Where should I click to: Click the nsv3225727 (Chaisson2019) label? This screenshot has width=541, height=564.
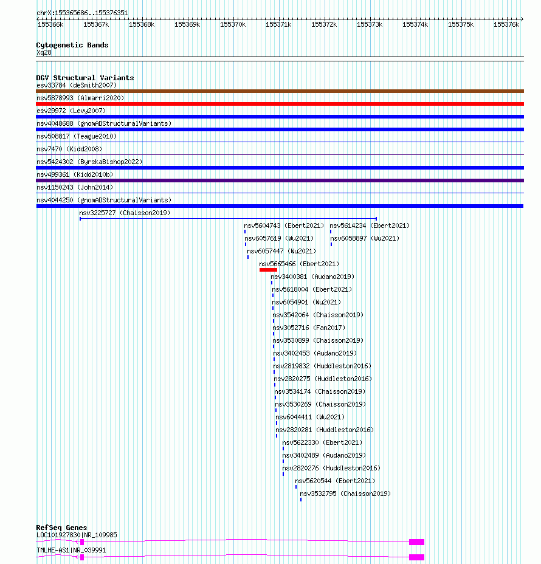[125, 213]
